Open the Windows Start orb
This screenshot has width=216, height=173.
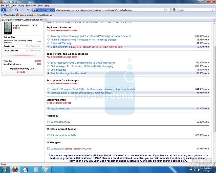(x=4, y=169)
